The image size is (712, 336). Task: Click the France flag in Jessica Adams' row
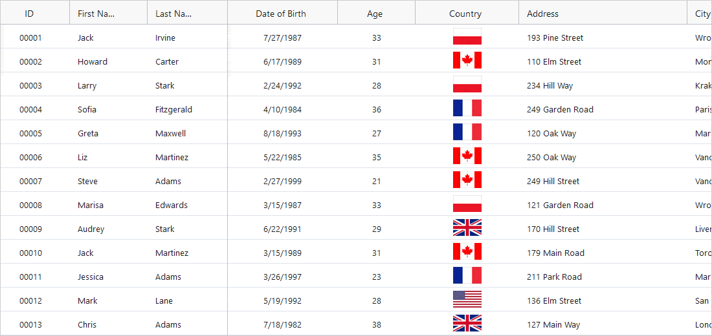(467, 277)
